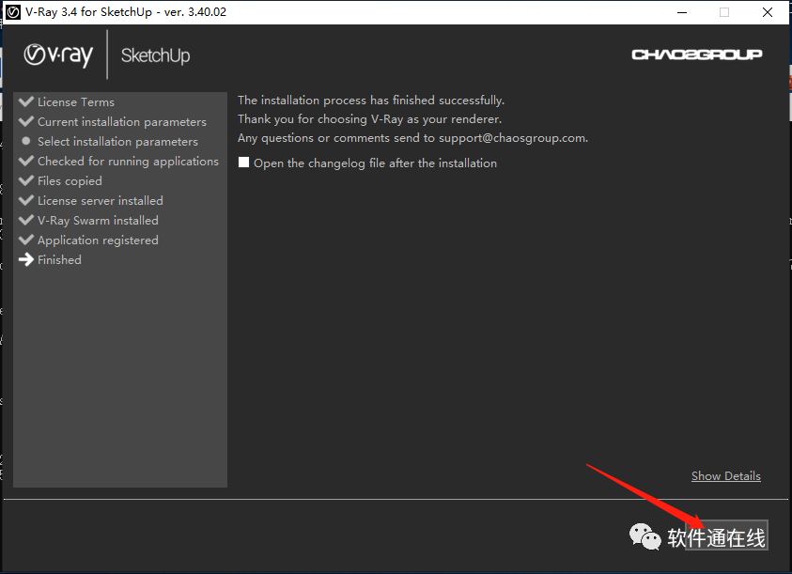The height and width of the screenshot is (574, 792).
Task: Click the SketchUp header text
Action: pos(155,55)
